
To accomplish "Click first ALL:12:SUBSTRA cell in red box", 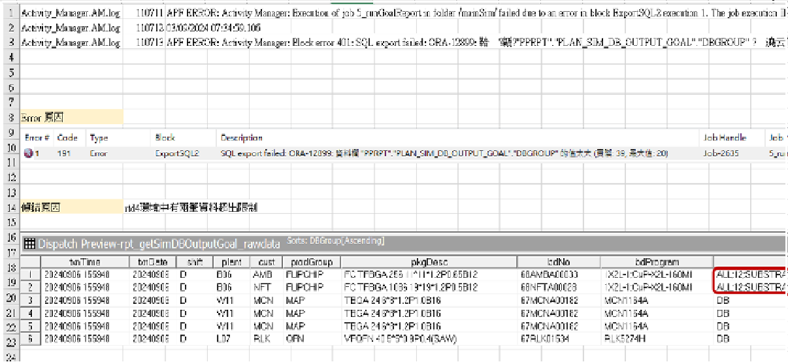I will point(751,275).
